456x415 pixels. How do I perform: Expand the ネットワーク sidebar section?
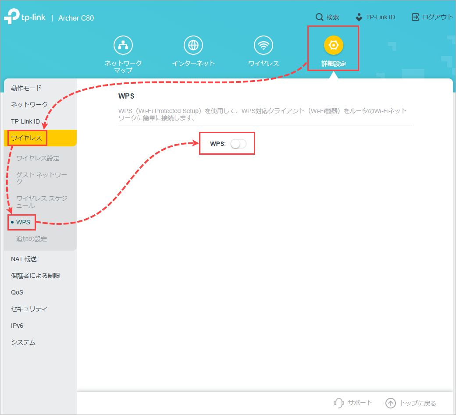tap(29, 104)
